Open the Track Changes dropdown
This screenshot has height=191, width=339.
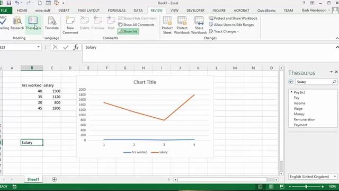[x=224, y=31]
